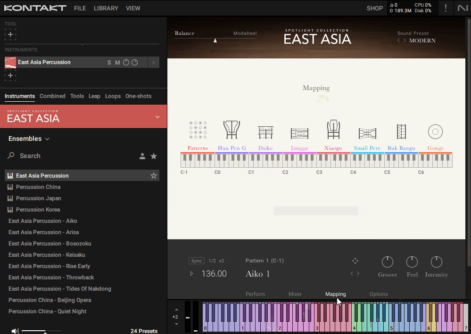Click the Buk Bangu instrument icon

401,130
